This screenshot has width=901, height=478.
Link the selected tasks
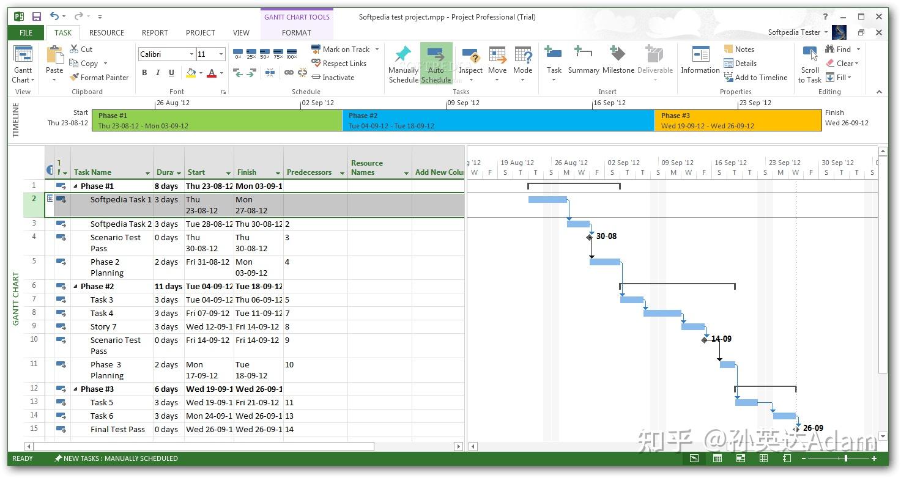pos(289,73)
